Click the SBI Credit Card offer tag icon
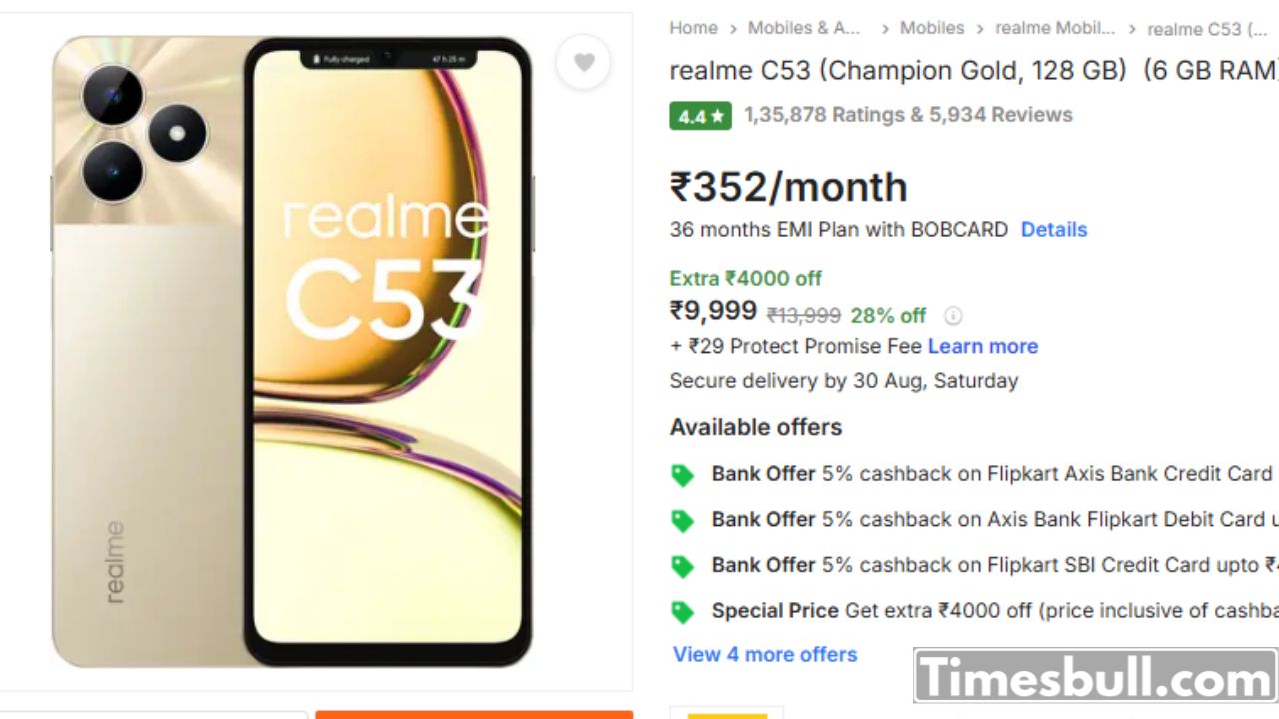Viewport: 1279px width, 719px height. coord(683,566)
